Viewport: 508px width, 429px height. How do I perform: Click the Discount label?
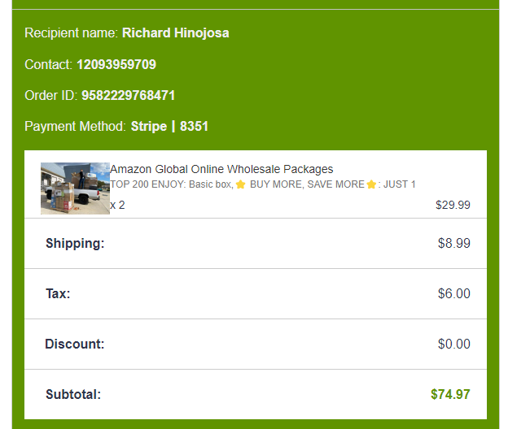click(x=75, y=344)
